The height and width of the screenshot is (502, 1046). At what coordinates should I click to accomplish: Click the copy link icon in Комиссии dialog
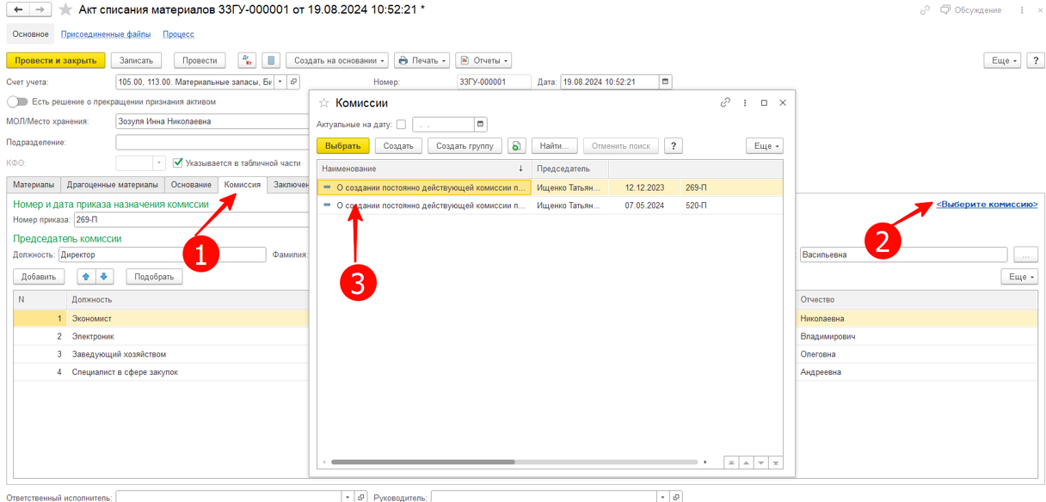pos(725,103)
